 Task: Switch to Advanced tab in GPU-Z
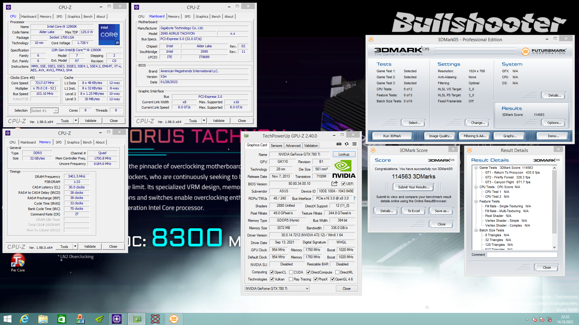click(x=293, y=146)
